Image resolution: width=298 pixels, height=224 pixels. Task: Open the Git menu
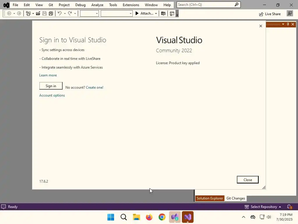(x=51, y=5)
